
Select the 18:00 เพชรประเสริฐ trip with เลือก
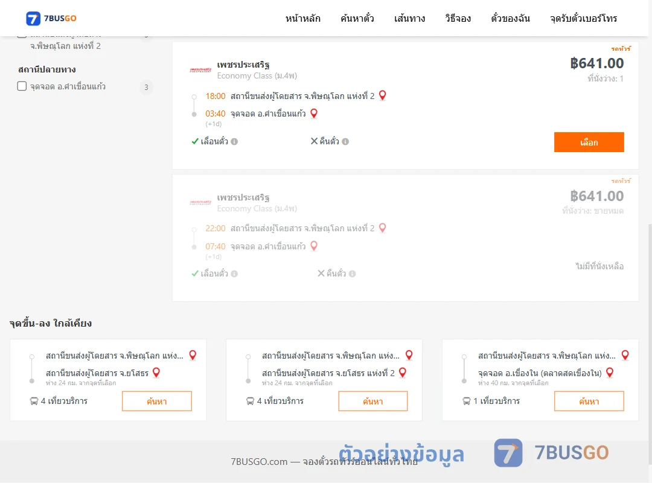(x=589, y=142)
